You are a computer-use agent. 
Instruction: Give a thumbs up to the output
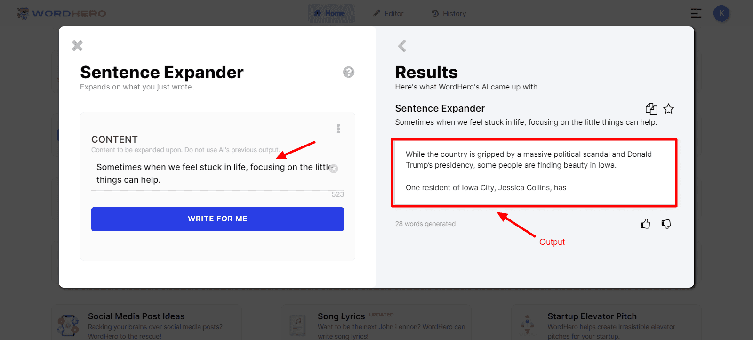(x=646, y=224)
